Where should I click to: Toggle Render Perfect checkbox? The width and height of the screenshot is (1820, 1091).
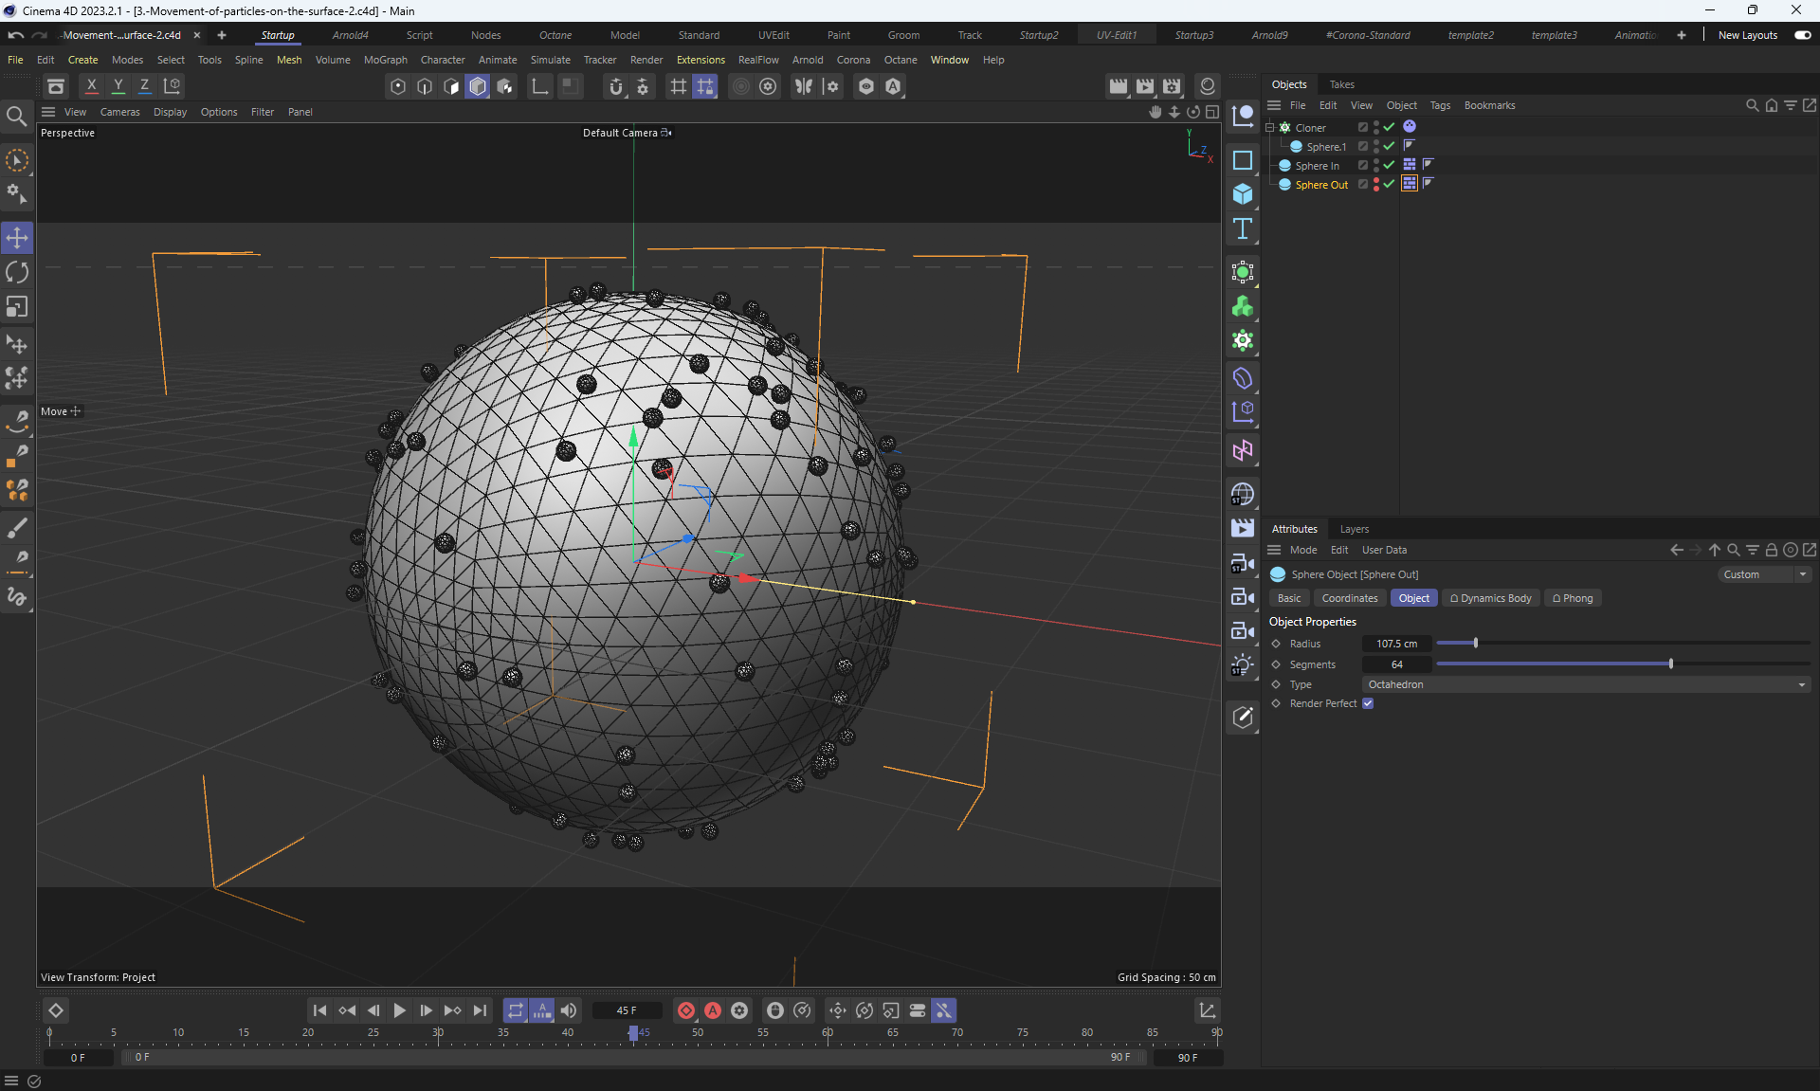[x=1368, y=703]
